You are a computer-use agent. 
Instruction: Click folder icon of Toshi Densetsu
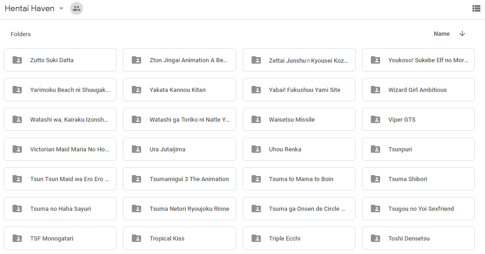tap(375, 238)
